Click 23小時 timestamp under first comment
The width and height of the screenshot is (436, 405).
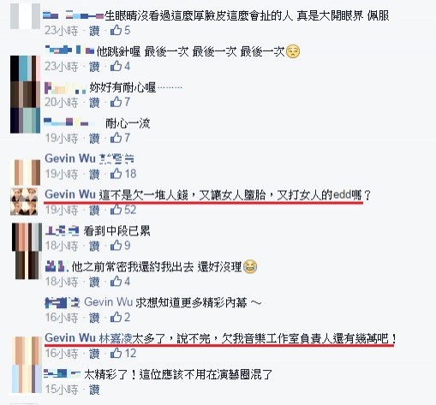(62, 31)
